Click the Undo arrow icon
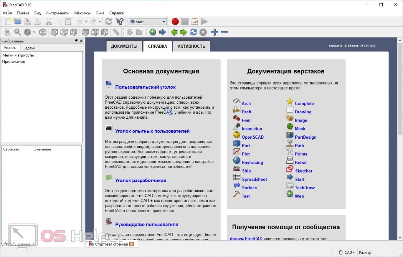This screenshot has height=257, width=403. [80, 22]
